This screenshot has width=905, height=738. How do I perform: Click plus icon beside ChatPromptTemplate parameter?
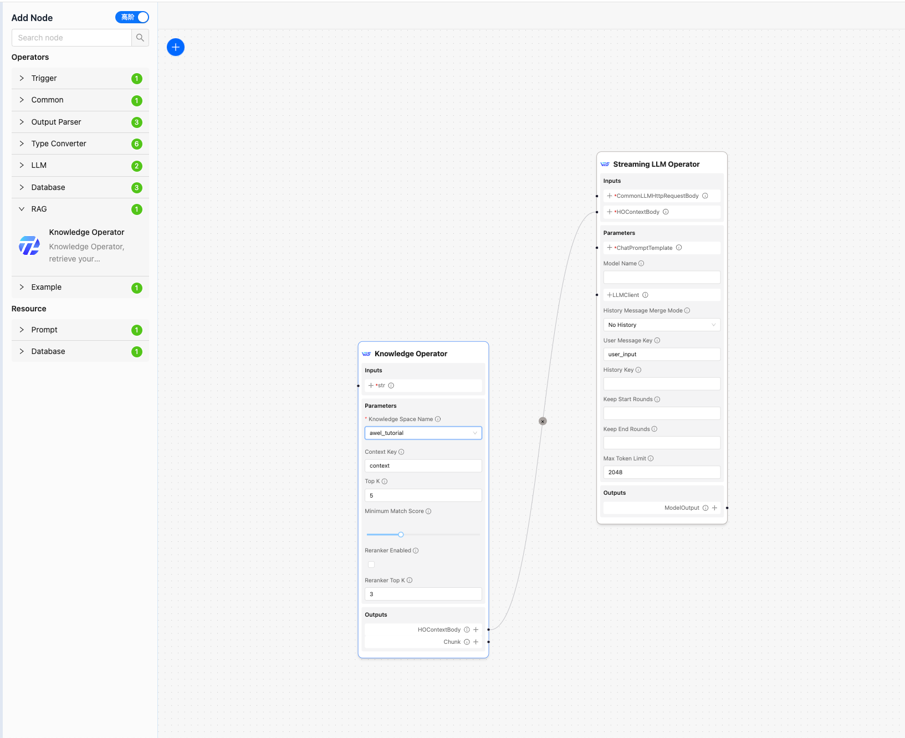pyautogui.click(x=609, y=248)
